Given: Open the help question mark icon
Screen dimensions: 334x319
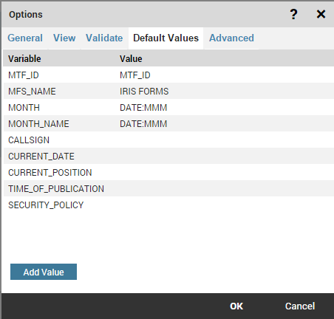Looking at the screenshot, I should [293, 14].
